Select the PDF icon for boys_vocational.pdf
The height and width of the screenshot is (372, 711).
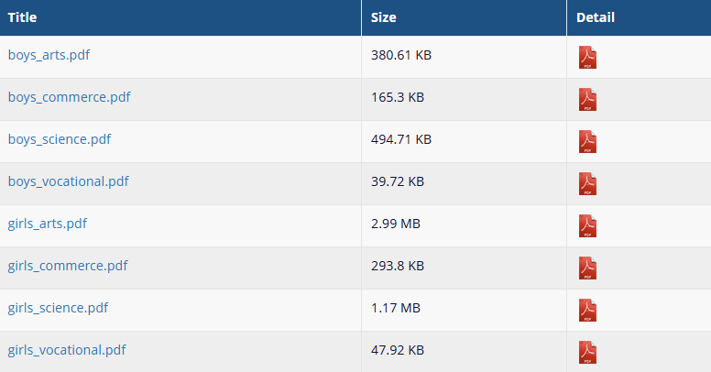587,184
